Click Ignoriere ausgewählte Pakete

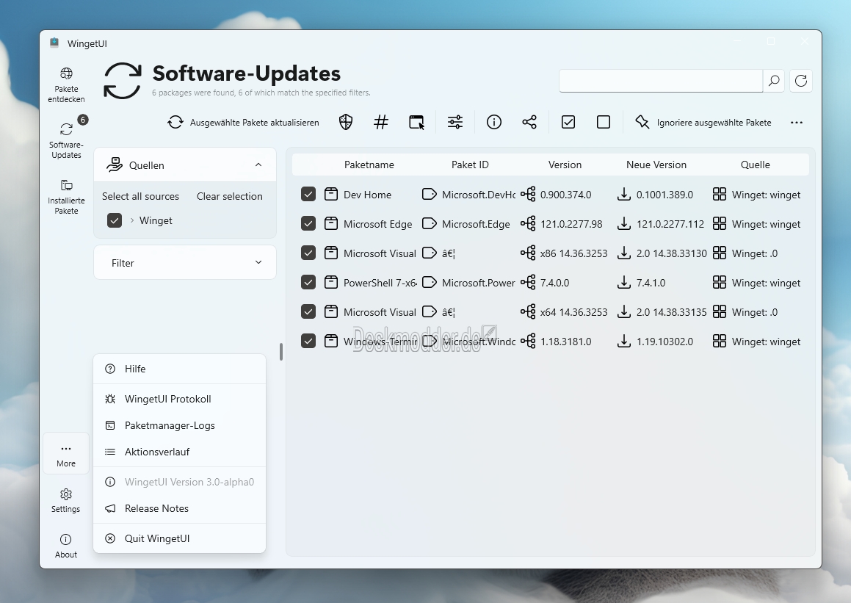pyautogui.click(x=703, y=122)
